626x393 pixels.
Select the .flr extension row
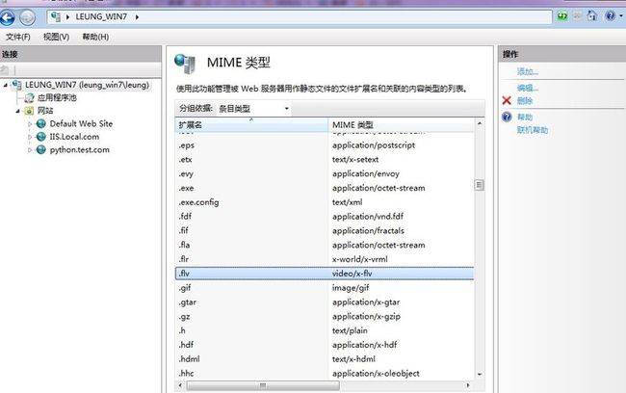[325, 259]
